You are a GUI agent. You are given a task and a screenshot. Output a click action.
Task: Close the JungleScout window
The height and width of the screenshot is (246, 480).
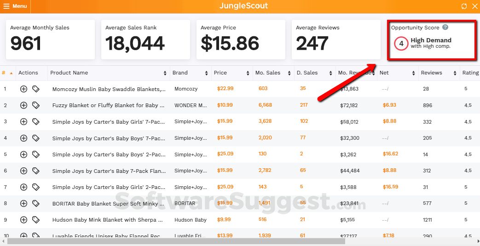point(474,6)
